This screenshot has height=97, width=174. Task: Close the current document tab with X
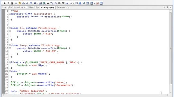[171, 7]
